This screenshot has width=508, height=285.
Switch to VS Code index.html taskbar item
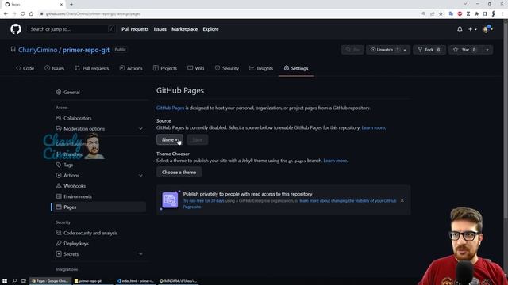(135, 281)
